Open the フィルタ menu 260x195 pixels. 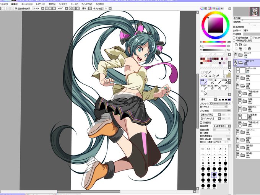click(x=63, y=4)
